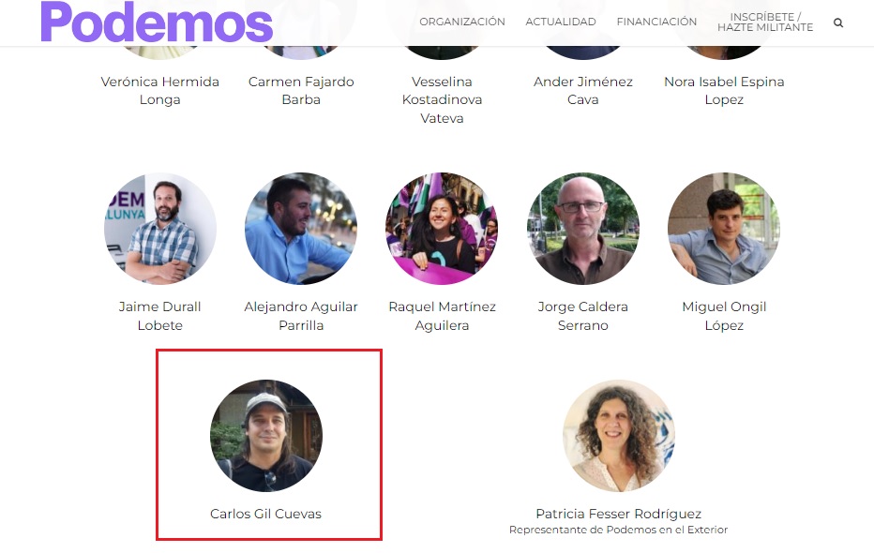This screenshot has height=553, width=874.
Task: Go to INSCRÍBETE / HAZTE MILITANTE
Action: (765, 22)
